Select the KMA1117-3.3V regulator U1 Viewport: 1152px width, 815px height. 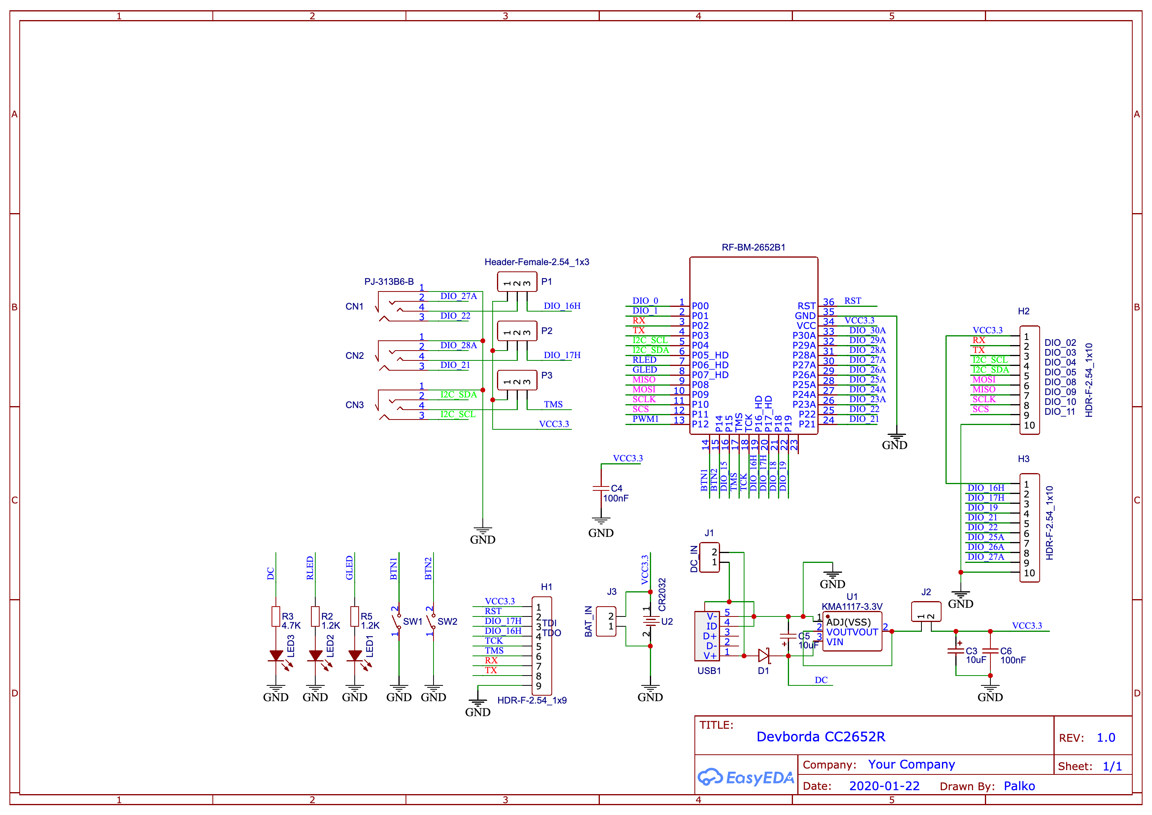852,631
